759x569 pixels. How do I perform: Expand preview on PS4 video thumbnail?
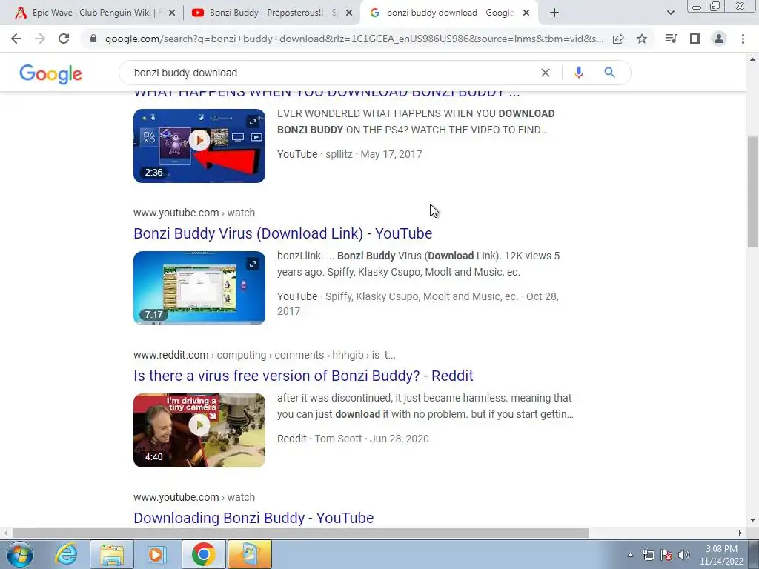point(253,122)
